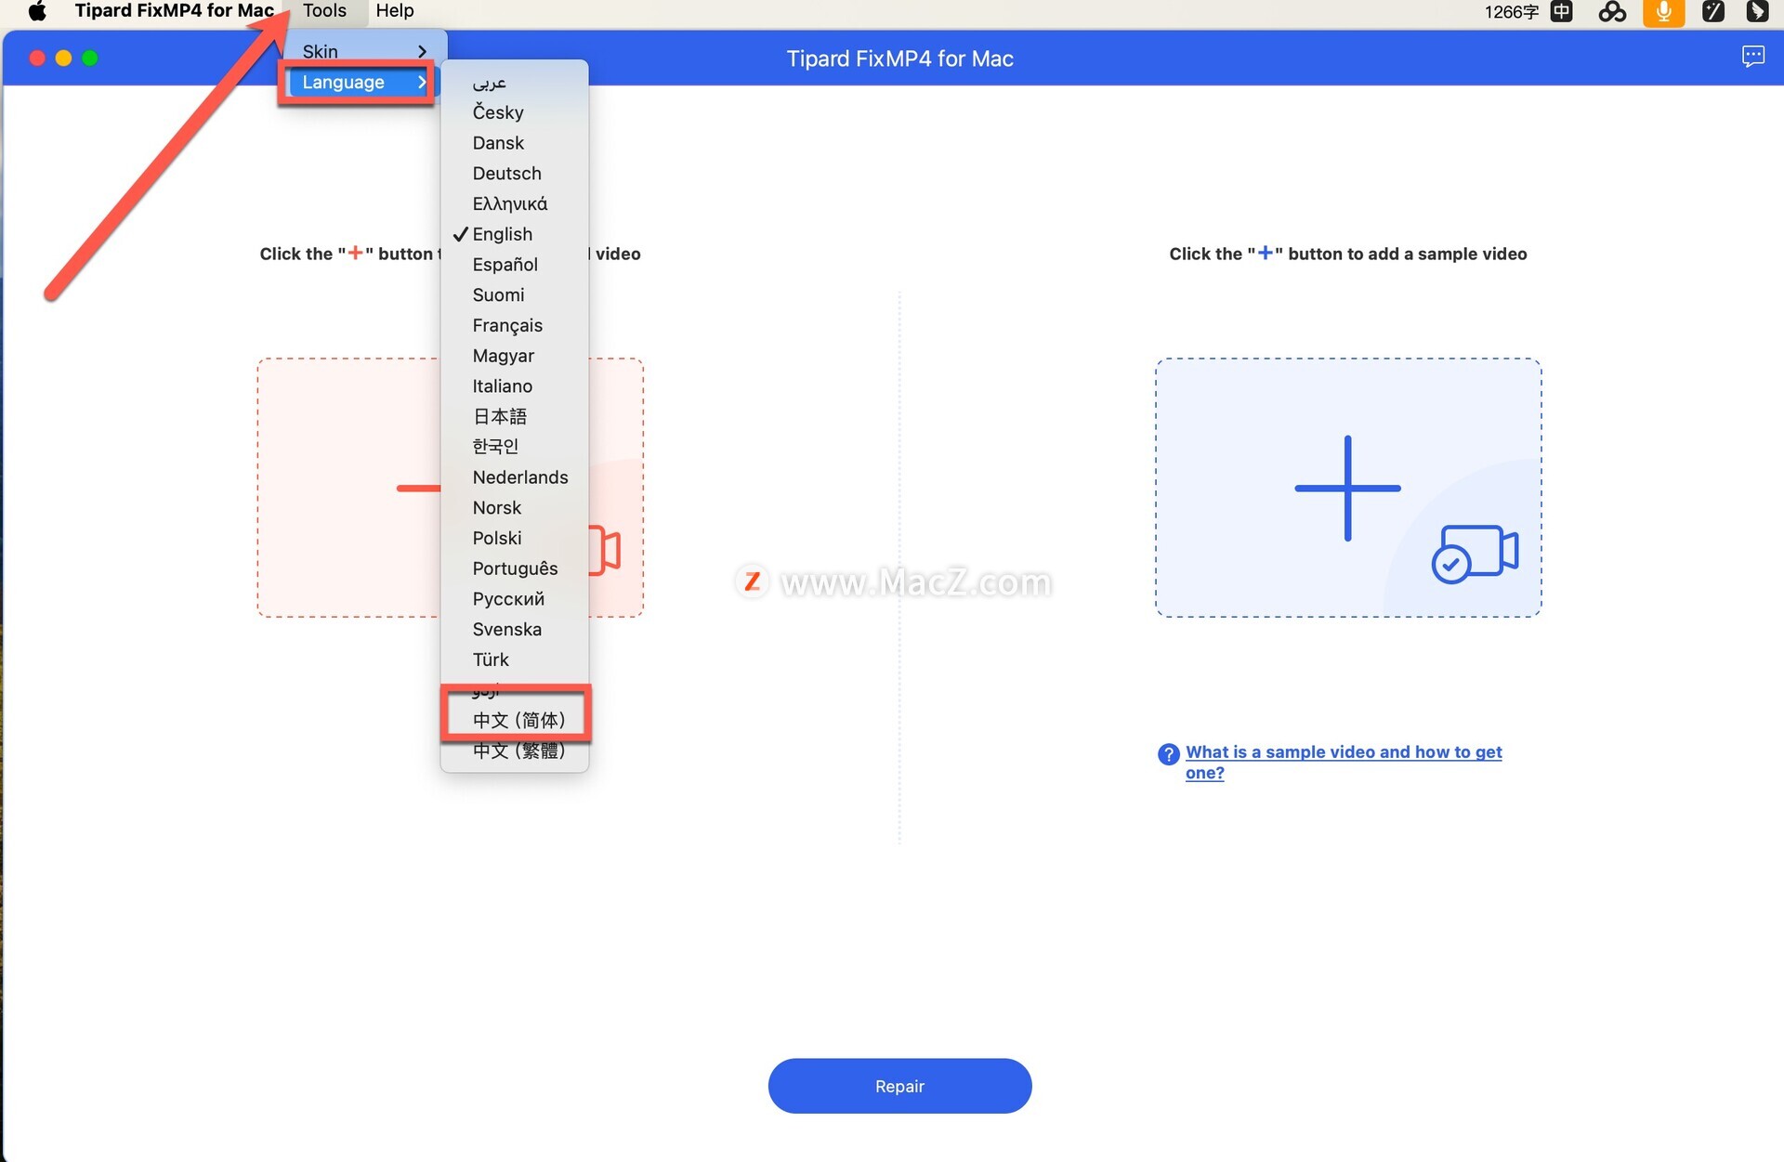
Task: Select Português language
Action: coord(515,568)
